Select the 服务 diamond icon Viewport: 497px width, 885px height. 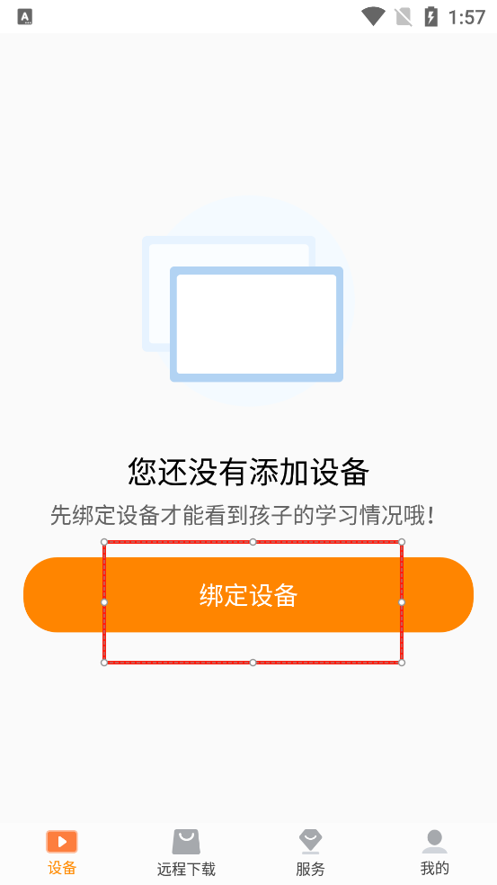[x=310, y=842]
